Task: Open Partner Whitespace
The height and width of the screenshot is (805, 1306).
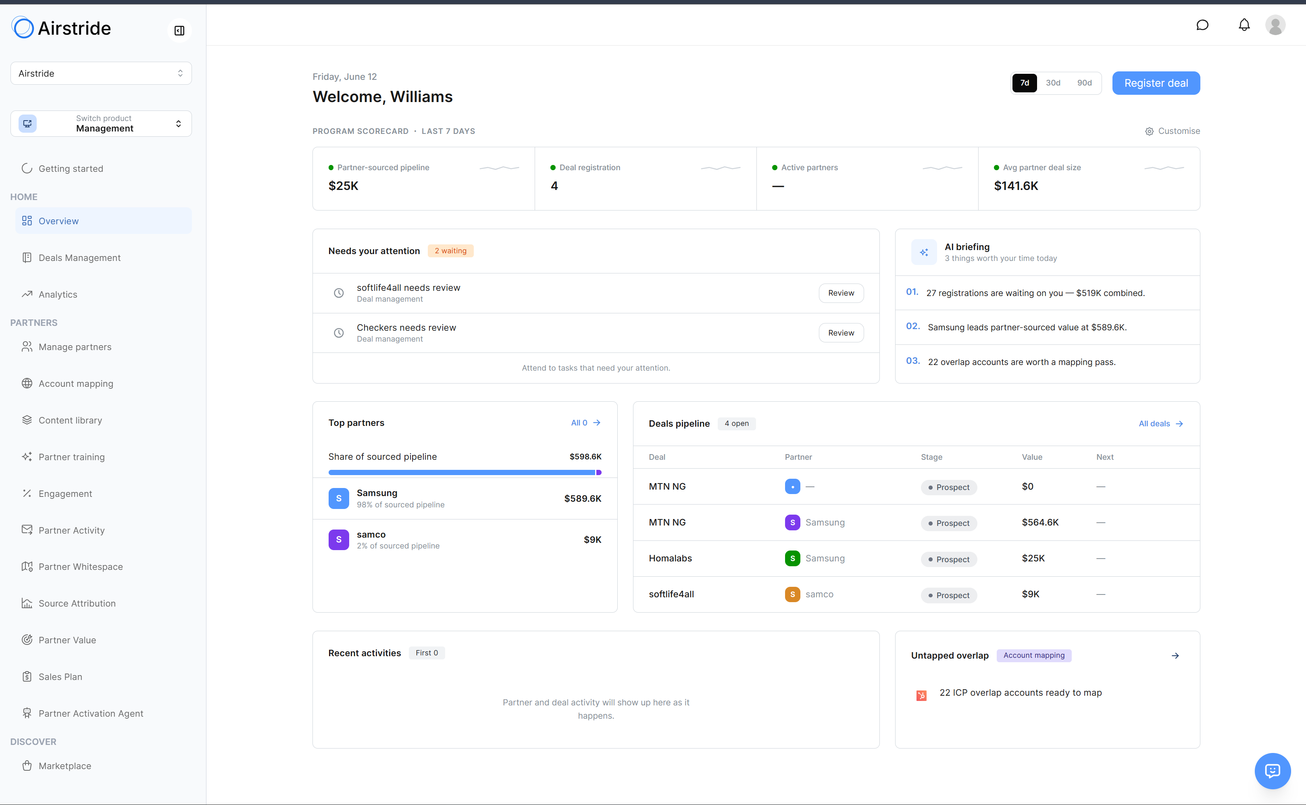Action: click(x=103, y=567)
